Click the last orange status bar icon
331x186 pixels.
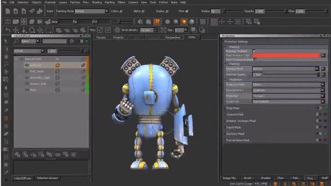coord(322,184)
